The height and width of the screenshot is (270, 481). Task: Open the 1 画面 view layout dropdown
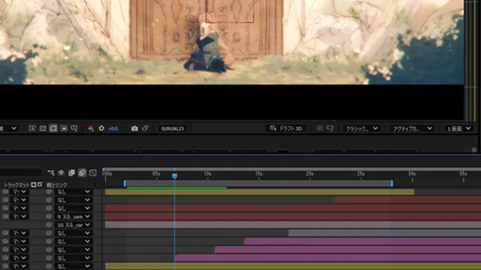click(x=459, y=129)
